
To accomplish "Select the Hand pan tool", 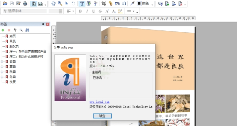I will 53,3.
